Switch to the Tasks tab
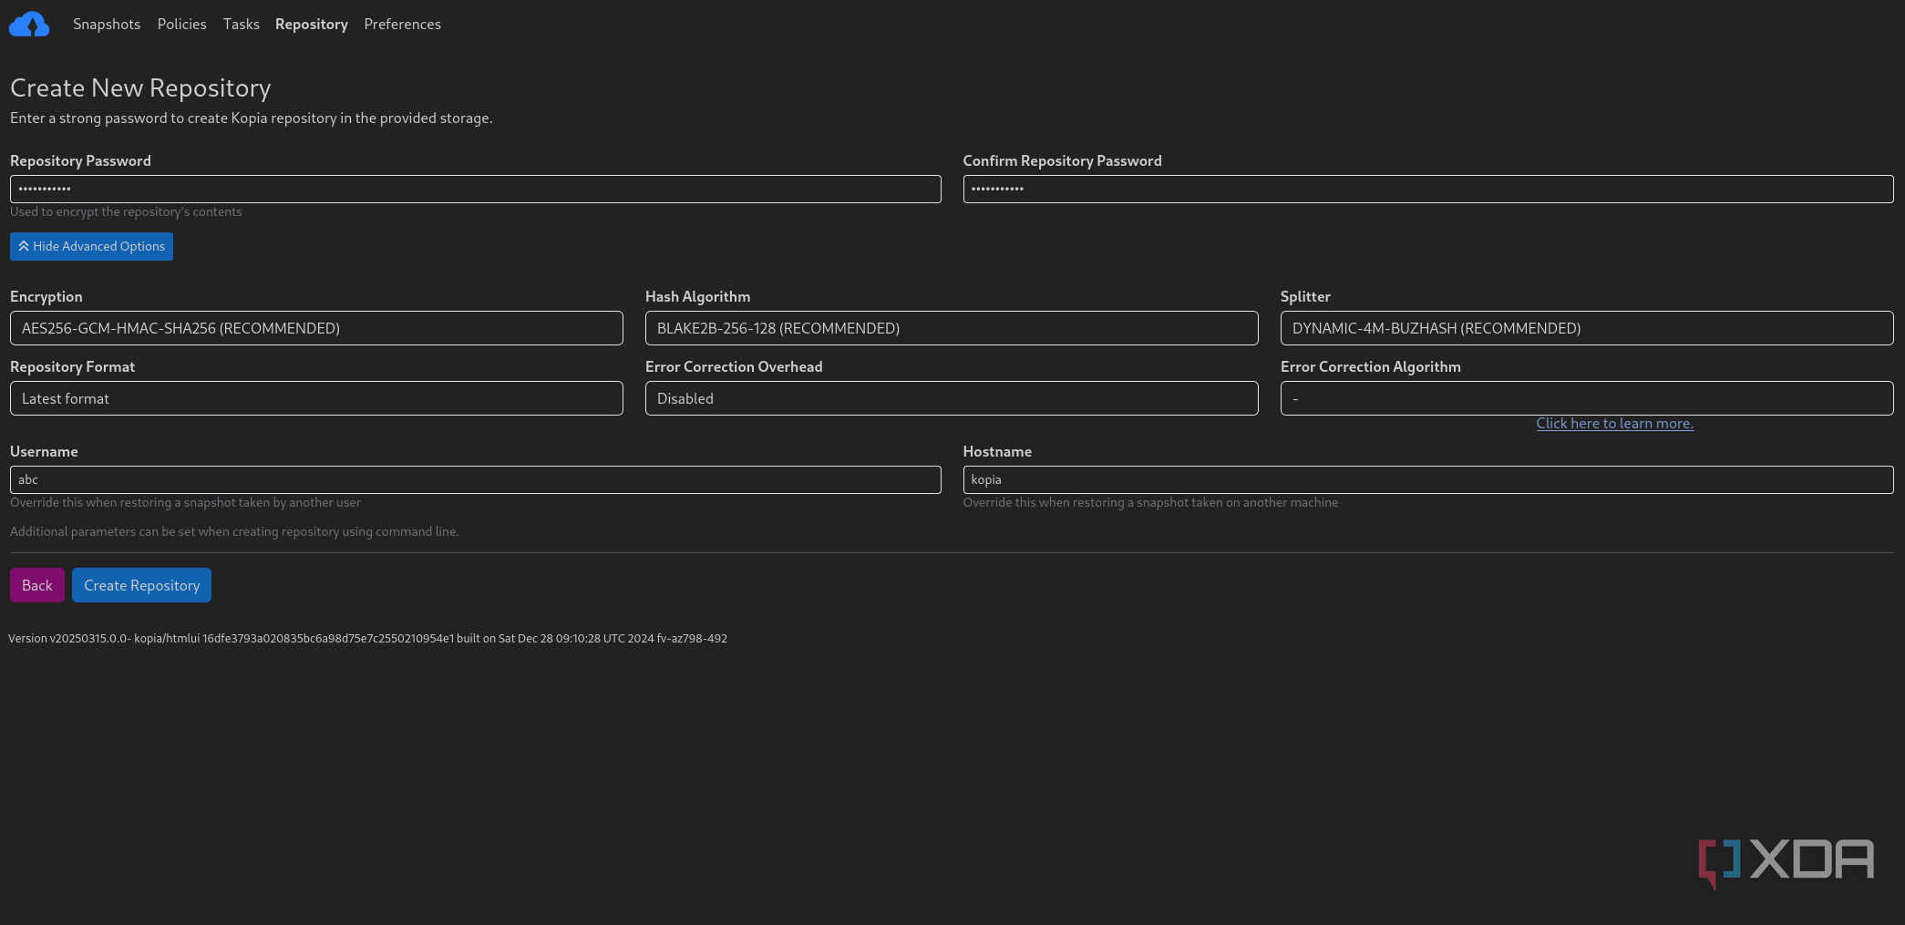 [242, 25]
